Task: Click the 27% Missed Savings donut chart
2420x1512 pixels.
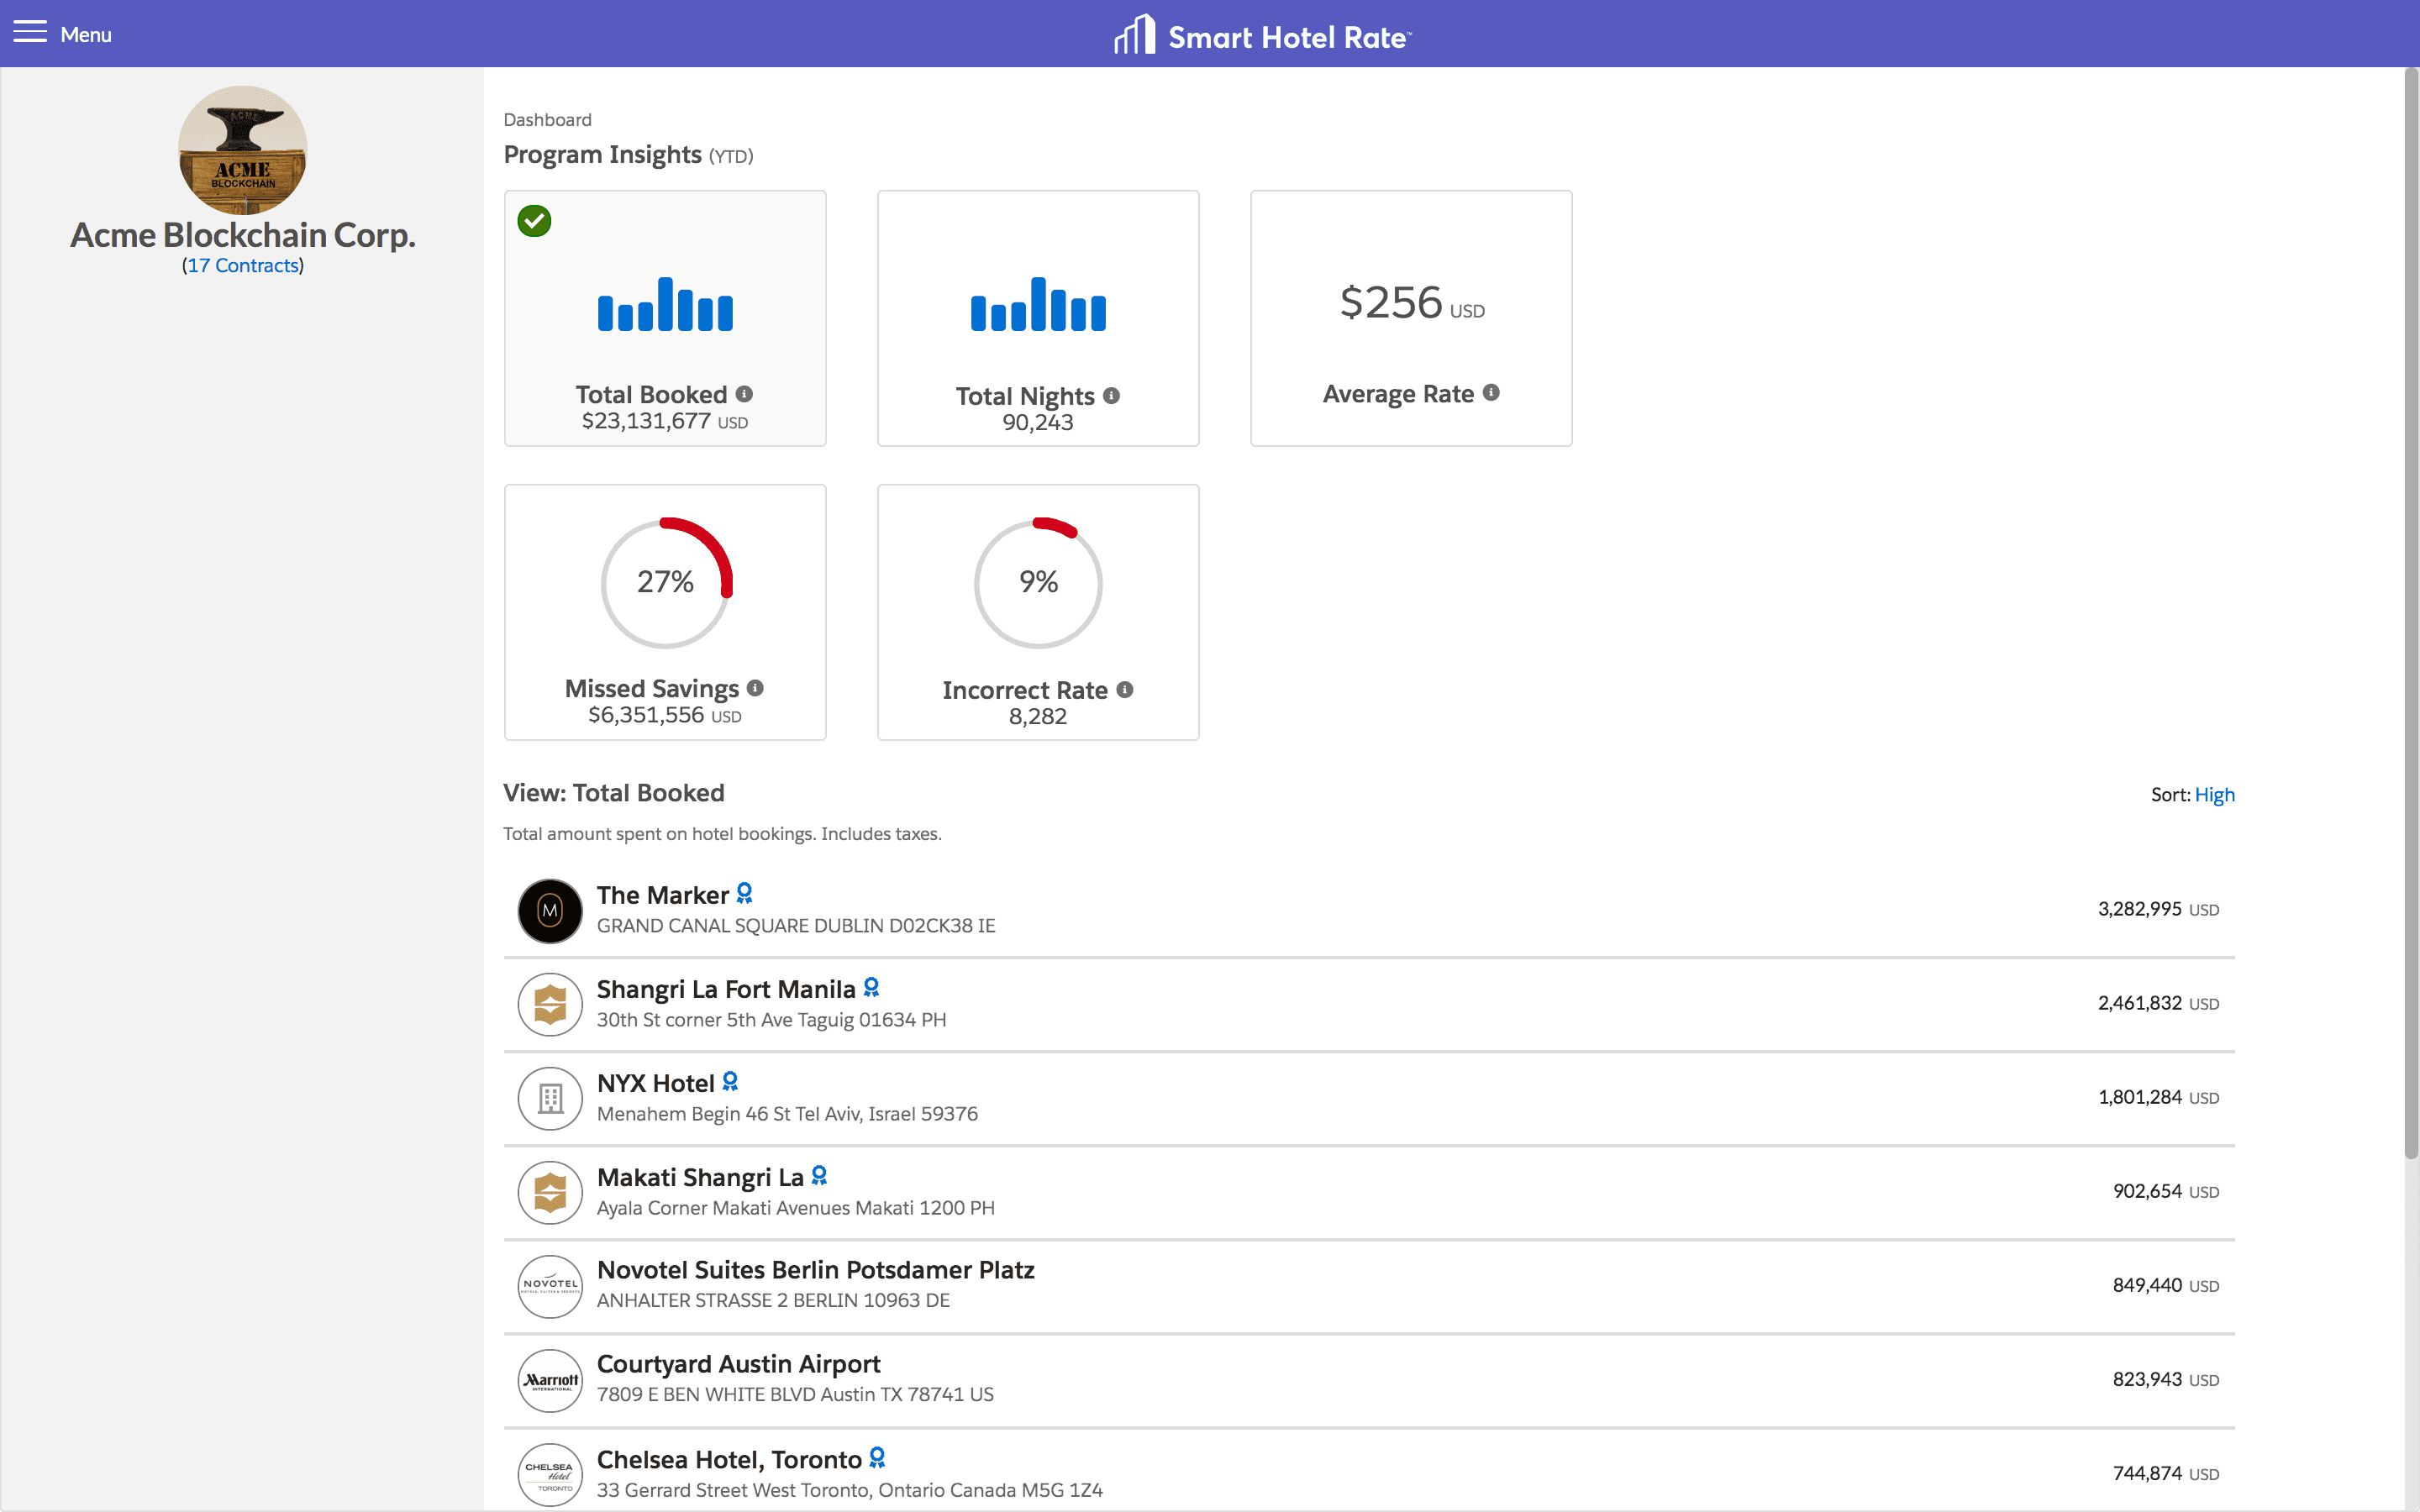Action: tap(665, 582)
